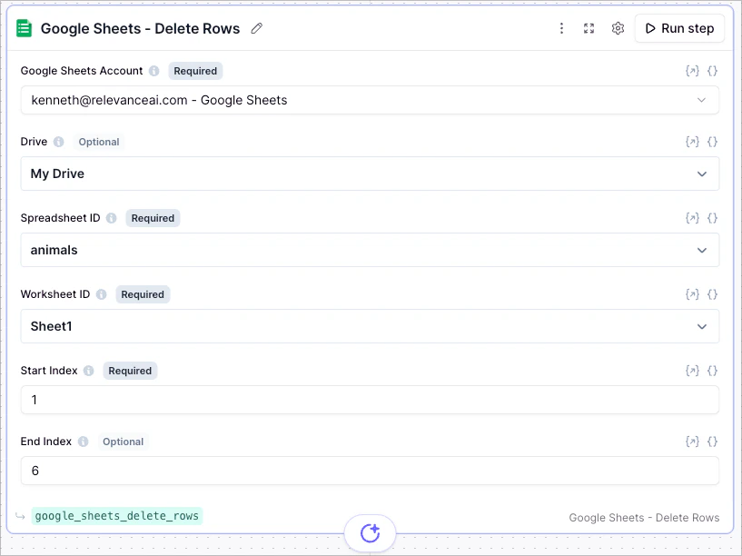742x556 pixels.
Task: Click the variable {x} icon for Spreadsheet ID
Action: point(692,217)
